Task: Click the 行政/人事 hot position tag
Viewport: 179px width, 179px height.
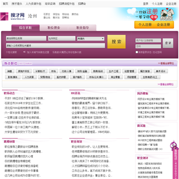Action: [67, 71]
